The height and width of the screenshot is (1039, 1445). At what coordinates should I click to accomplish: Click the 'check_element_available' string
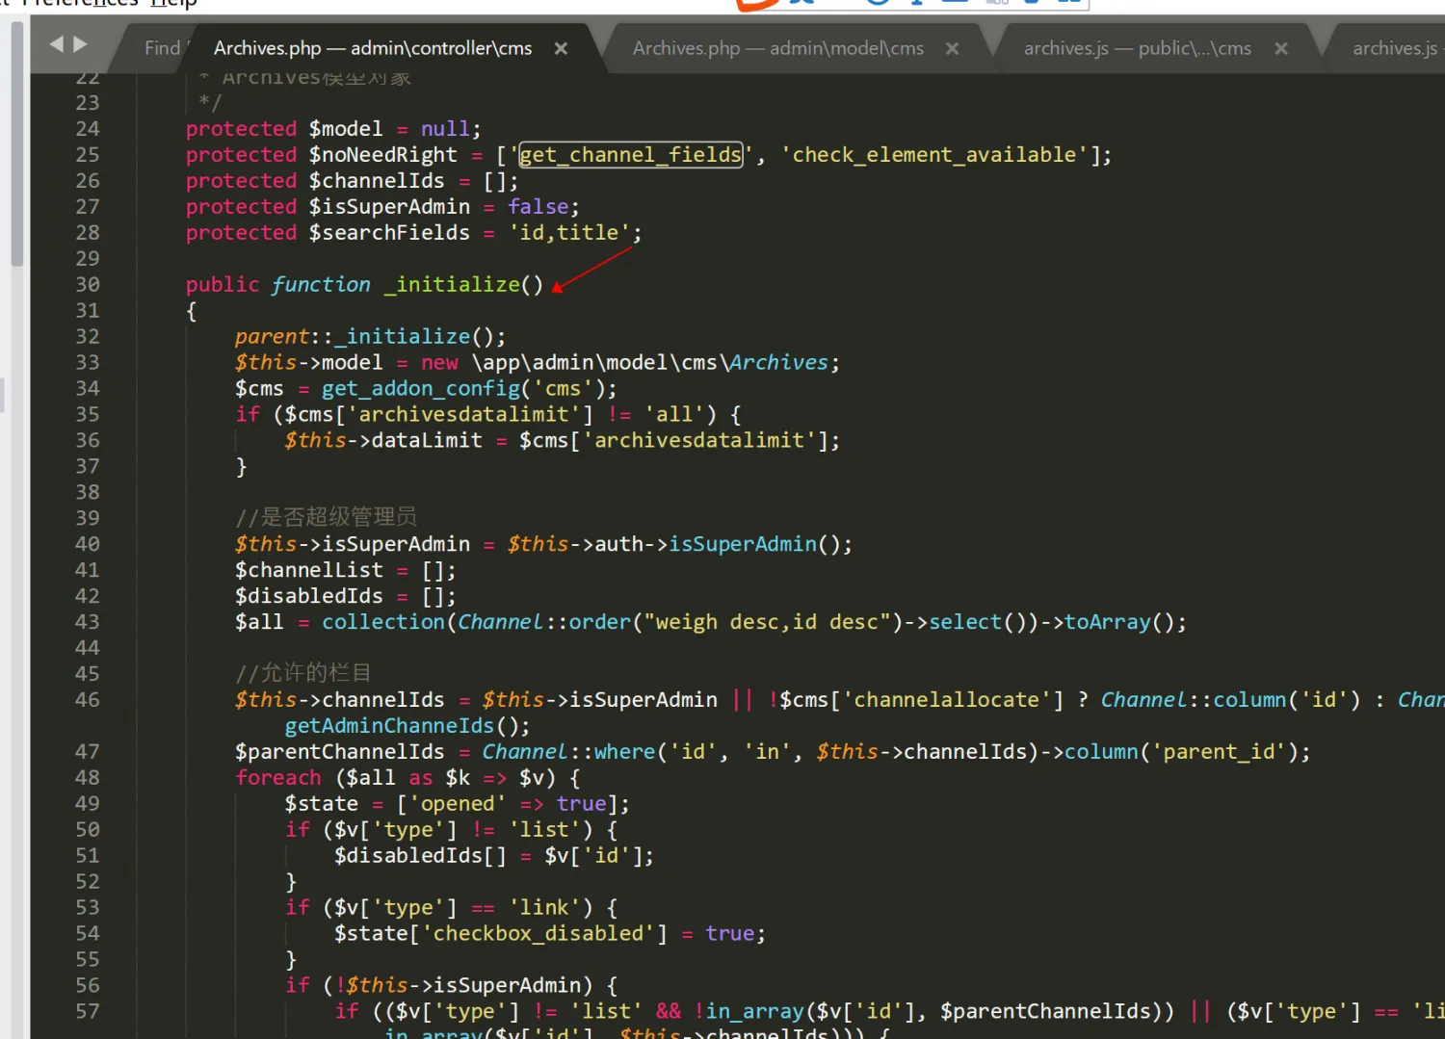click(x=934, y=155)
